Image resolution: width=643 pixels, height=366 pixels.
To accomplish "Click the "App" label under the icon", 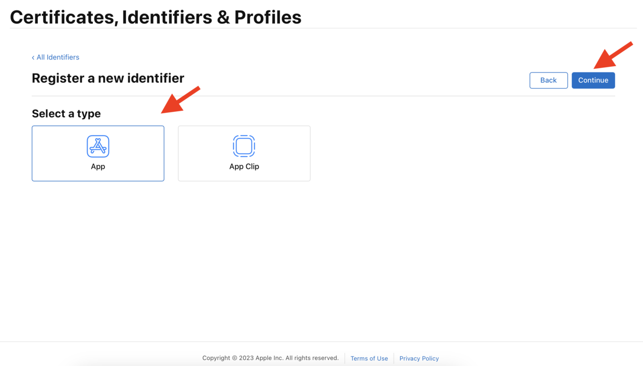I will point(98,166).
